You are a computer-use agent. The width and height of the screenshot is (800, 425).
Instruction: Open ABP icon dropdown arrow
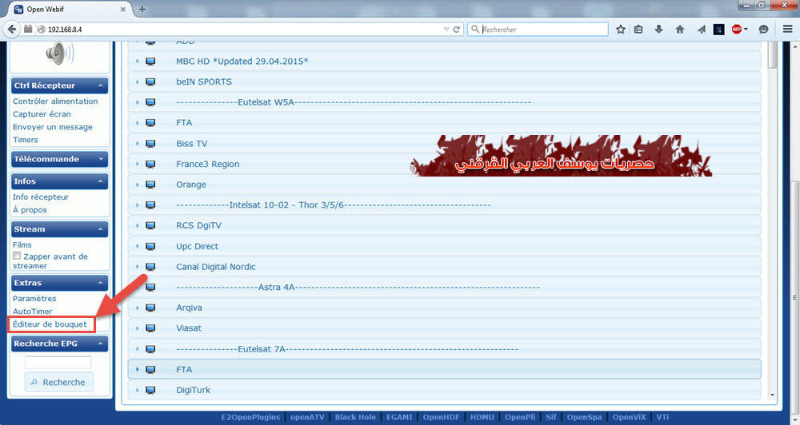(746, 30)
